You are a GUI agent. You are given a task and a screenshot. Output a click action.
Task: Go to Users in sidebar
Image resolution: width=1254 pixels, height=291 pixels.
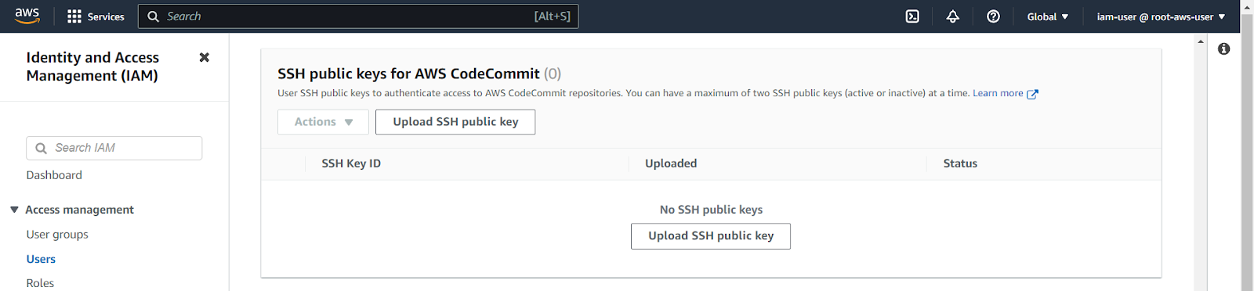pos(41,259)
